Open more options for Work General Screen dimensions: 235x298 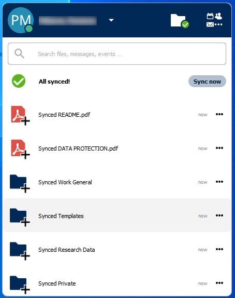click(x=219, y=182)
